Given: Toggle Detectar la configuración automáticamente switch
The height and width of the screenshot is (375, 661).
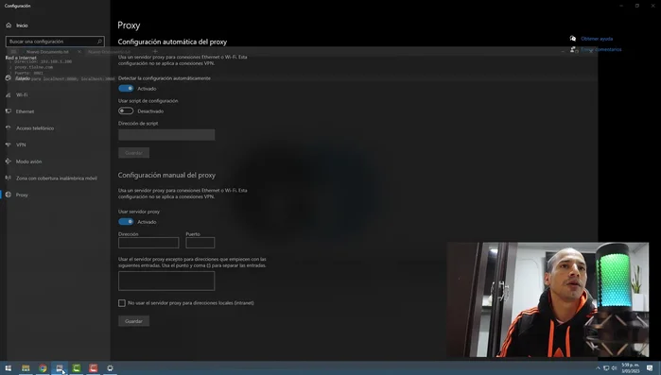Looking at the screenshot, I should [x=126, y=89].
